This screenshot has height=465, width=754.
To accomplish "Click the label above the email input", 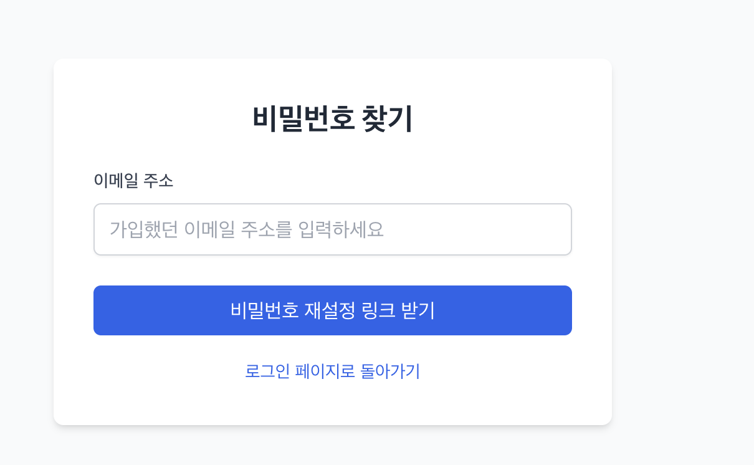I will [133, 181].
